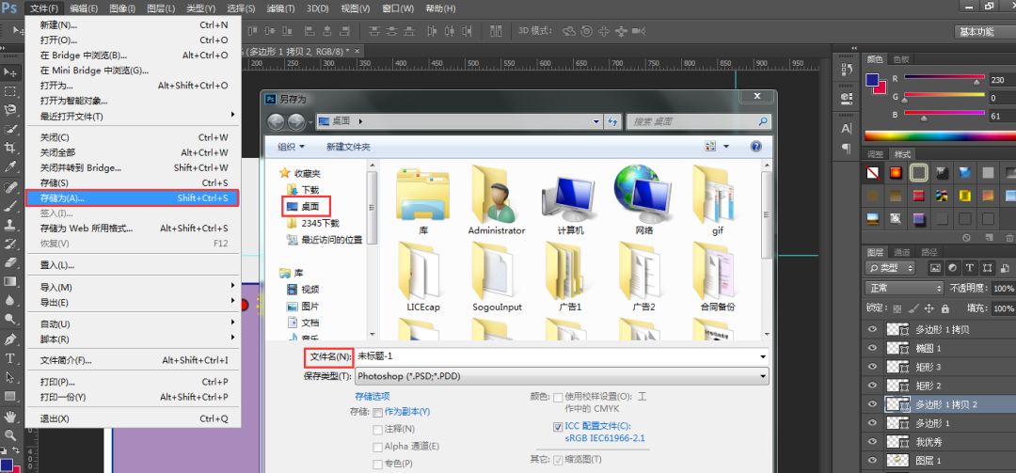Image resolution: width=1016 pixels, height=473 pixels.
Task: Select the Crop tool
Action: [x=10, y=148]
